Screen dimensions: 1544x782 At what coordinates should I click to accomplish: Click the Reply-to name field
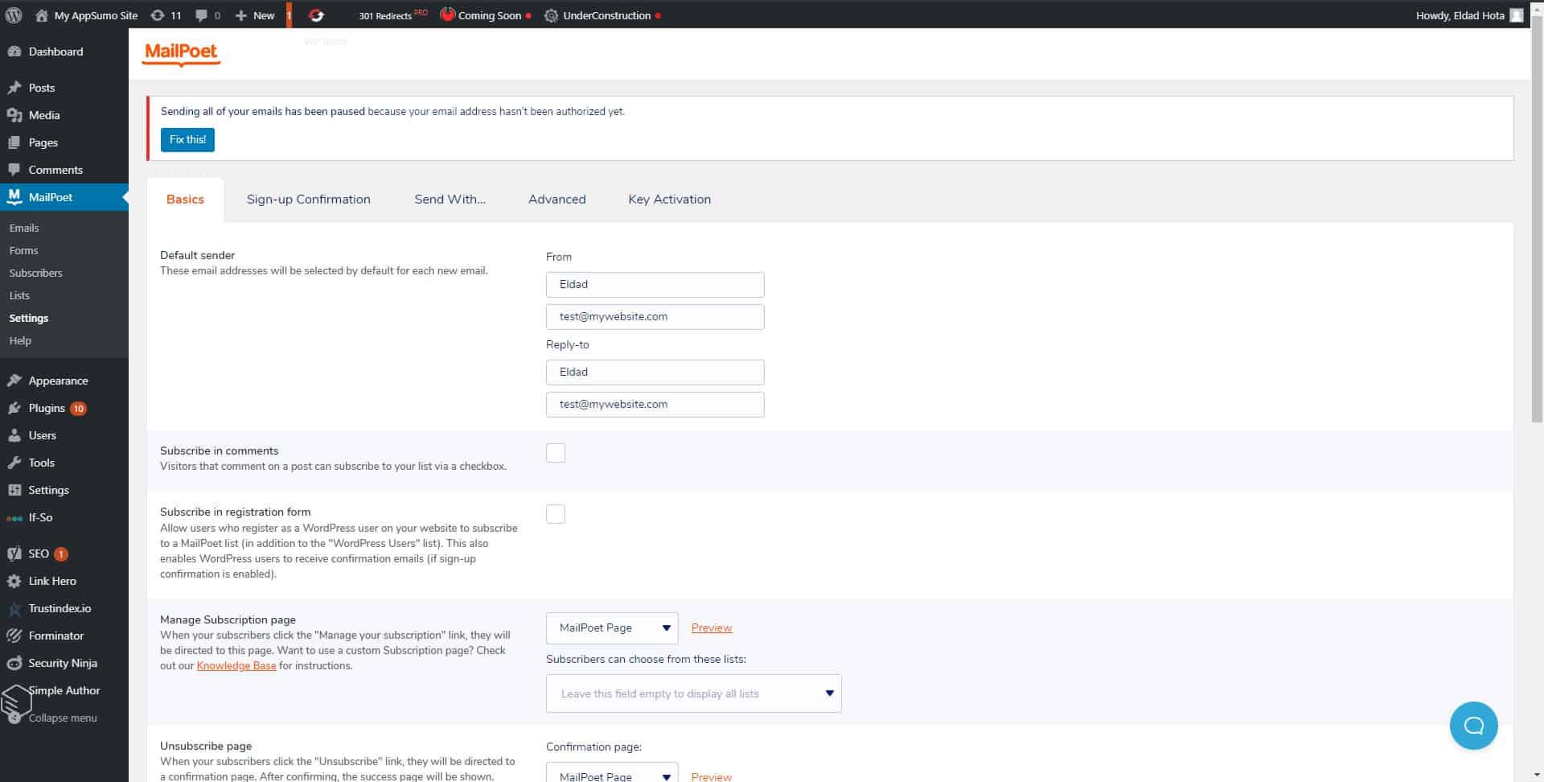[x=655, y=372]
